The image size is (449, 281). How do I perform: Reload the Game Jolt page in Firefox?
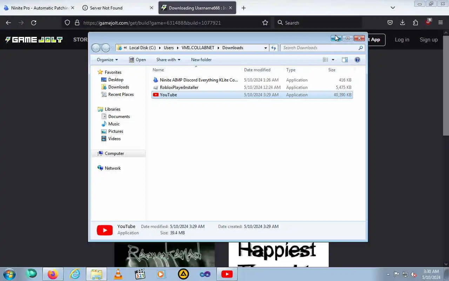(x=34, y=23)
